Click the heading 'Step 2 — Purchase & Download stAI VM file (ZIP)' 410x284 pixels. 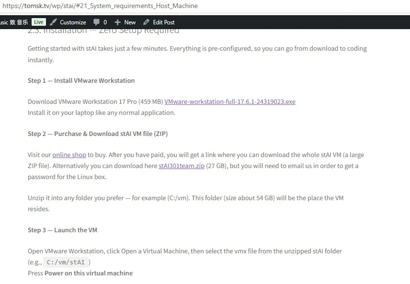(98, 134)
